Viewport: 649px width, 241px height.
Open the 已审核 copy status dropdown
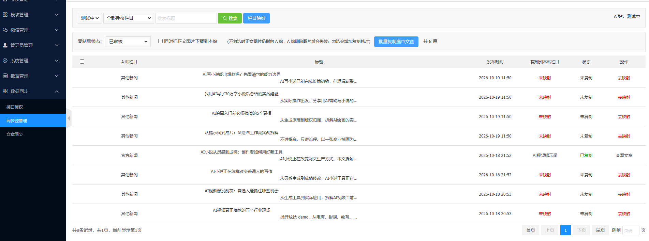pyautogui.click(x=128, y=42)
